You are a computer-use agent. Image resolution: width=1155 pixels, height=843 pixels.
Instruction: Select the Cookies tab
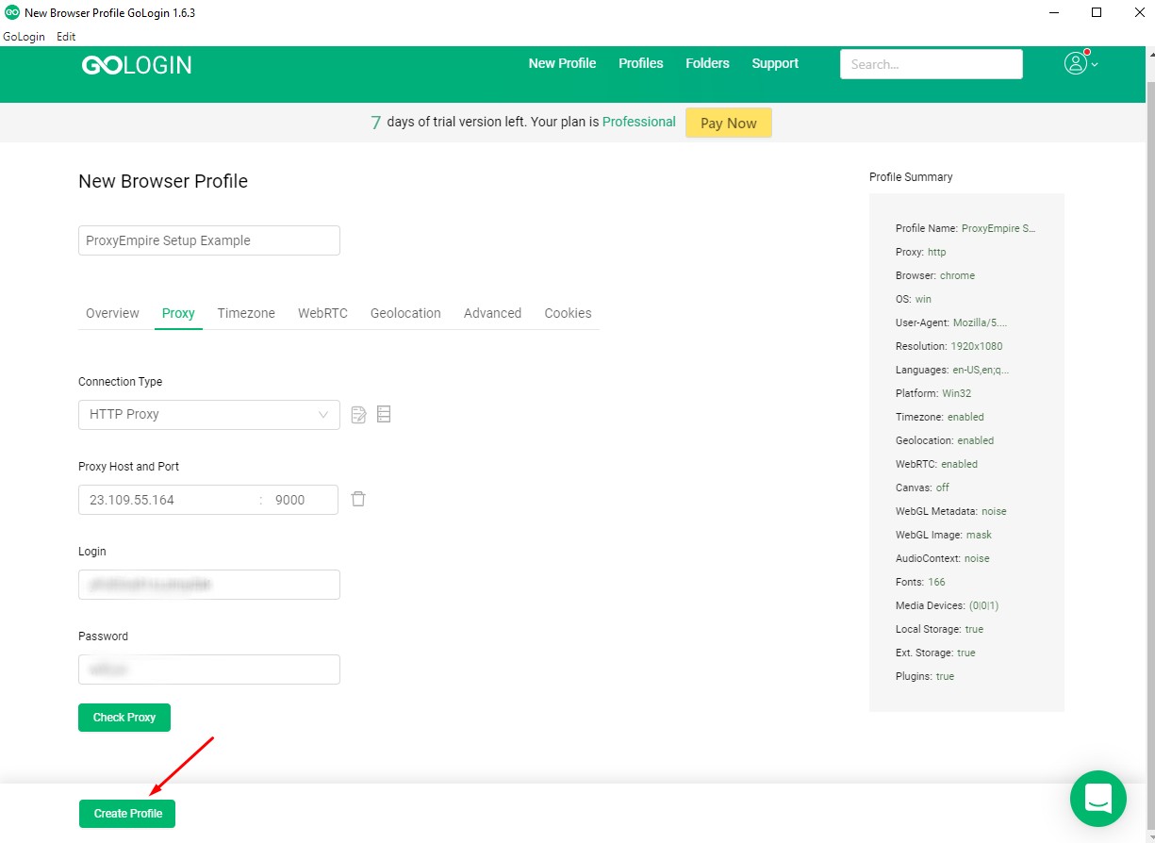568,313
